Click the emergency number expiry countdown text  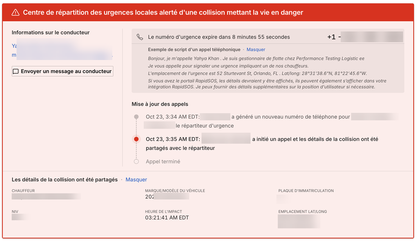click(219, 37)
